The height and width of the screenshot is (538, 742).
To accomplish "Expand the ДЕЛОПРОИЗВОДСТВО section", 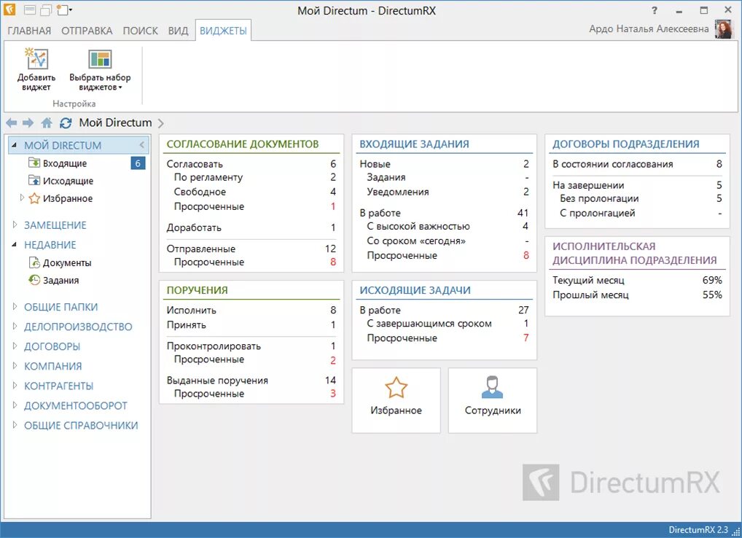I will point(15,326).
